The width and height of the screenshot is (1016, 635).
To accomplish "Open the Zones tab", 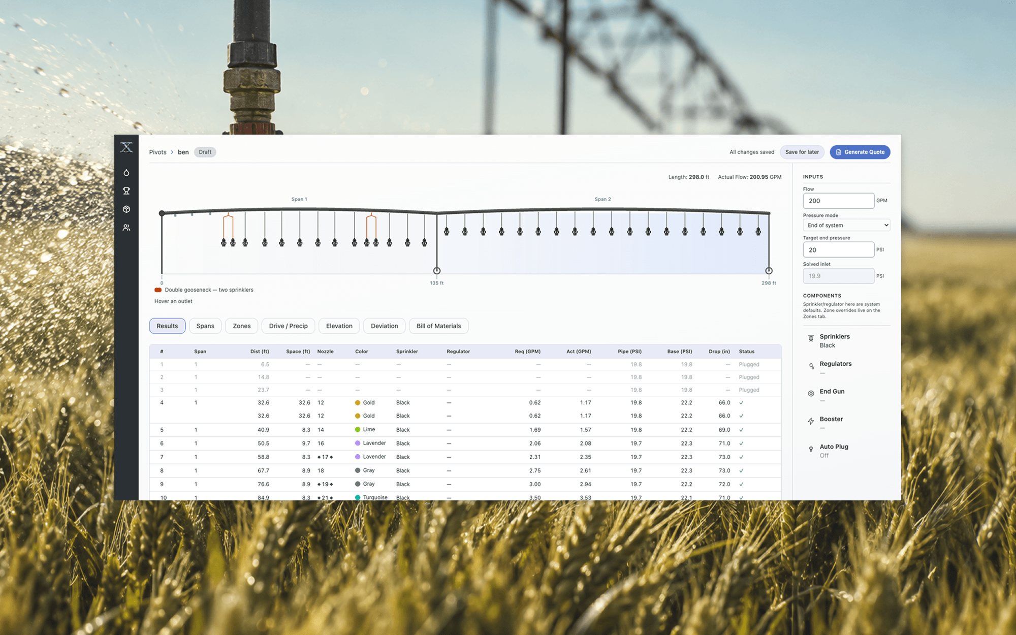I will (242, 326).
